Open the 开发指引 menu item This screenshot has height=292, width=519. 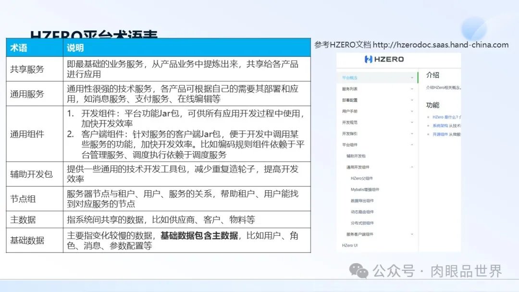click(349, 134)
